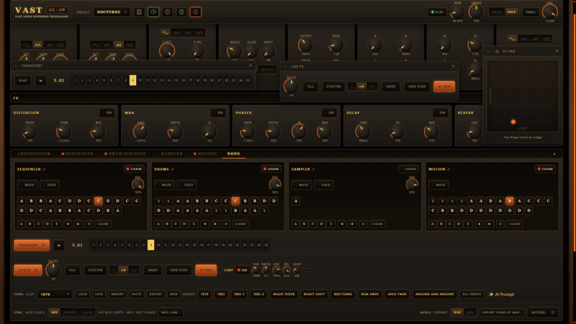Toggle the Wah effect ON switch
Viewport: 576px width, 324px height.
(218, 112)
